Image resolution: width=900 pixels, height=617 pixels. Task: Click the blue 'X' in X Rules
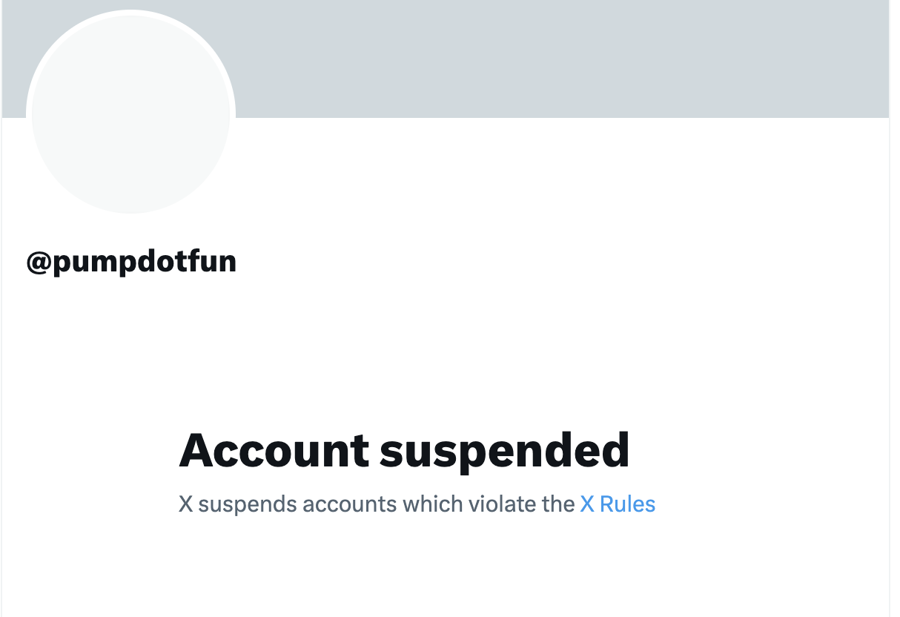click(587, 504)
